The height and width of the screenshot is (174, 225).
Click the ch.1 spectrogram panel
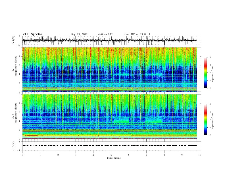[109, 69]
